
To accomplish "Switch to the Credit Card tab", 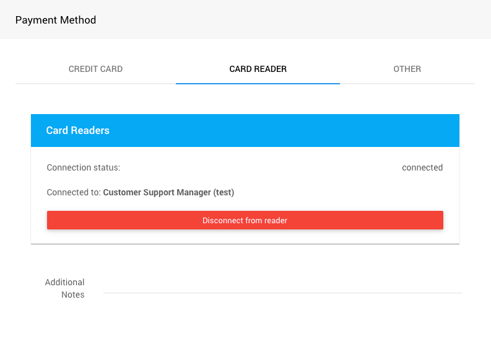I will point(95,69).
